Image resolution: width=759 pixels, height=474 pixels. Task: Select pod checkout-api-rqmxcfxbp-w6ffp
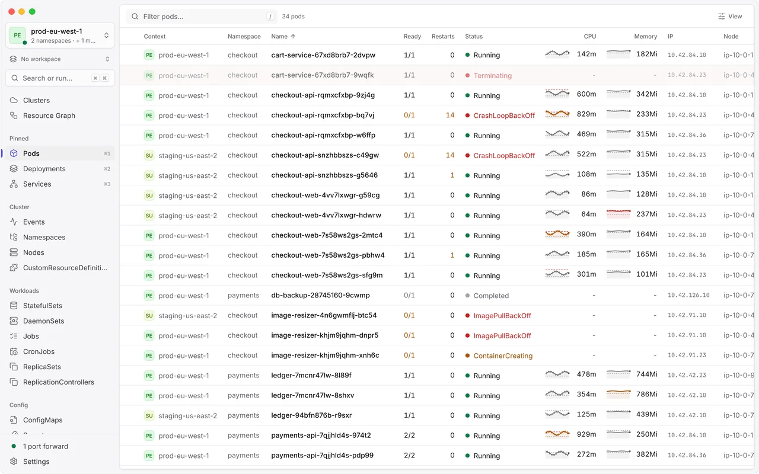(x=323, y=135)
